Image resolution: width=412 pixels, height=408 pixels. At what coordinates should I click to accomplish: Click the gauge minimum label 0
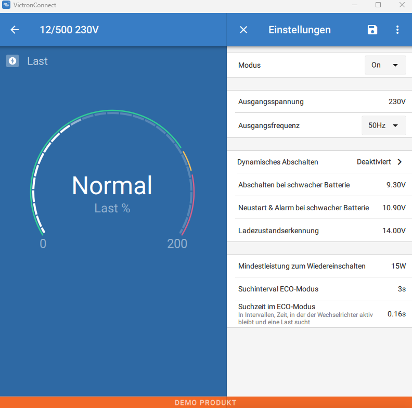point(43,244)
